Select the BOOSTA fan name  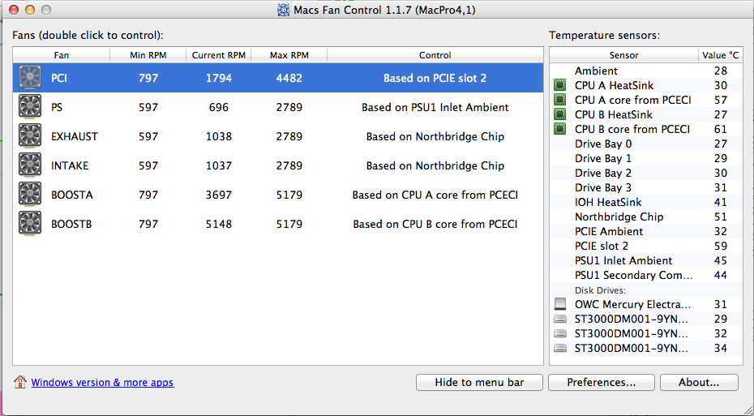[x=72, y=195]
